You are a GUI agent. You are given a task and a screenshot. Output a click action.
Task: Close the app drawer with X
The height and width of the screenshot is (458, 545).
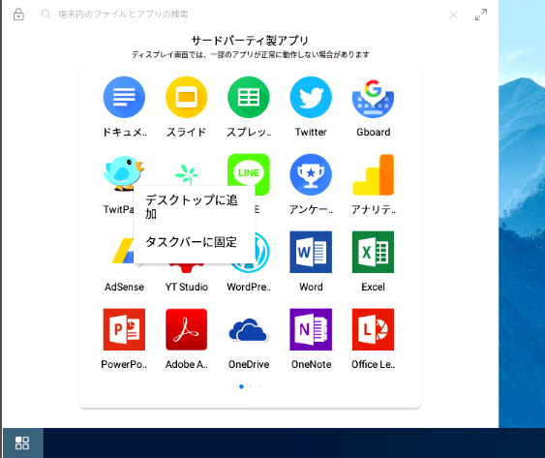[453, 15]
